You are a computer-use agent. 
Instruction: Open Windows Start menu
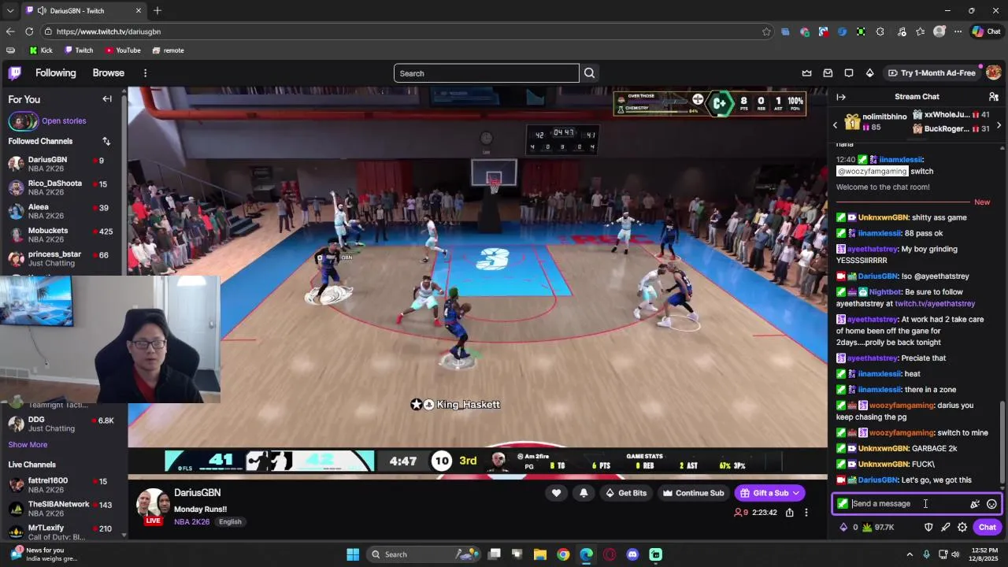353,554
